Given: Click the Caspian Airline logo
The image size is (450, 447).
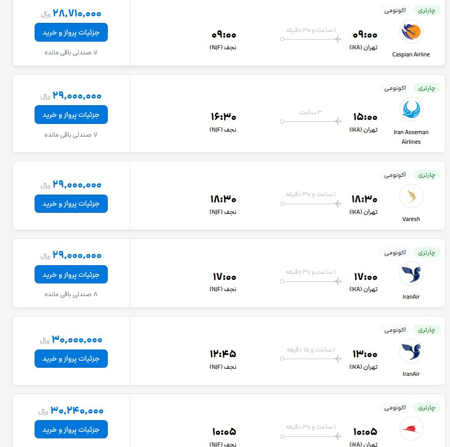Looking at the screenshot, I should 411,31.
